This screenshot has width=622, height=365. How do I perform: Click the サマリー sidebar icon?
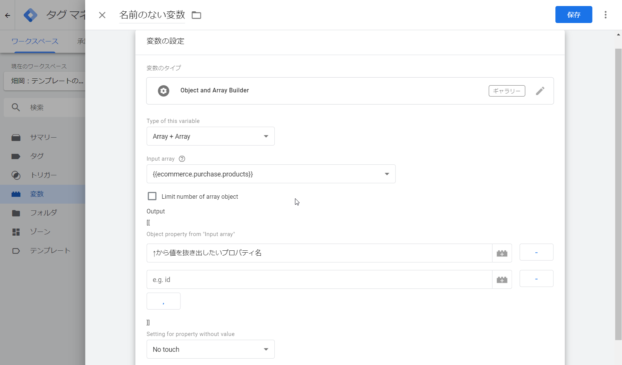pos(16,137)
